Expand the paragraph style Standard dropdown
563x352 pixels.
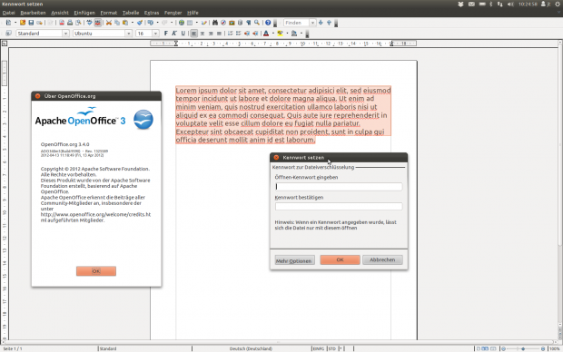click(65, 34)
